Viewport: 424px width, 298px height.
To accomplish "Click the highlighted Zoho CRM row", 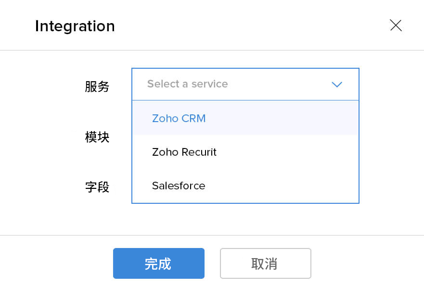I will pos(245,118).
